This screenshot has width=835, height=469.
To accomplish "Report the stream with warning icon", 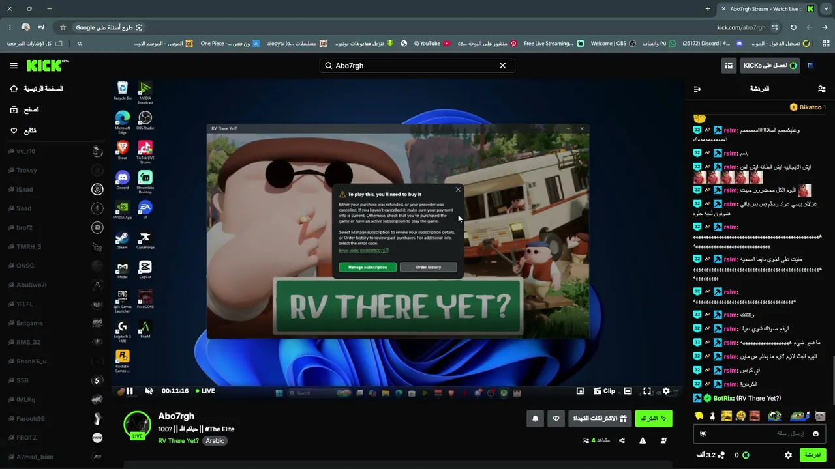I will coord(643,440).
